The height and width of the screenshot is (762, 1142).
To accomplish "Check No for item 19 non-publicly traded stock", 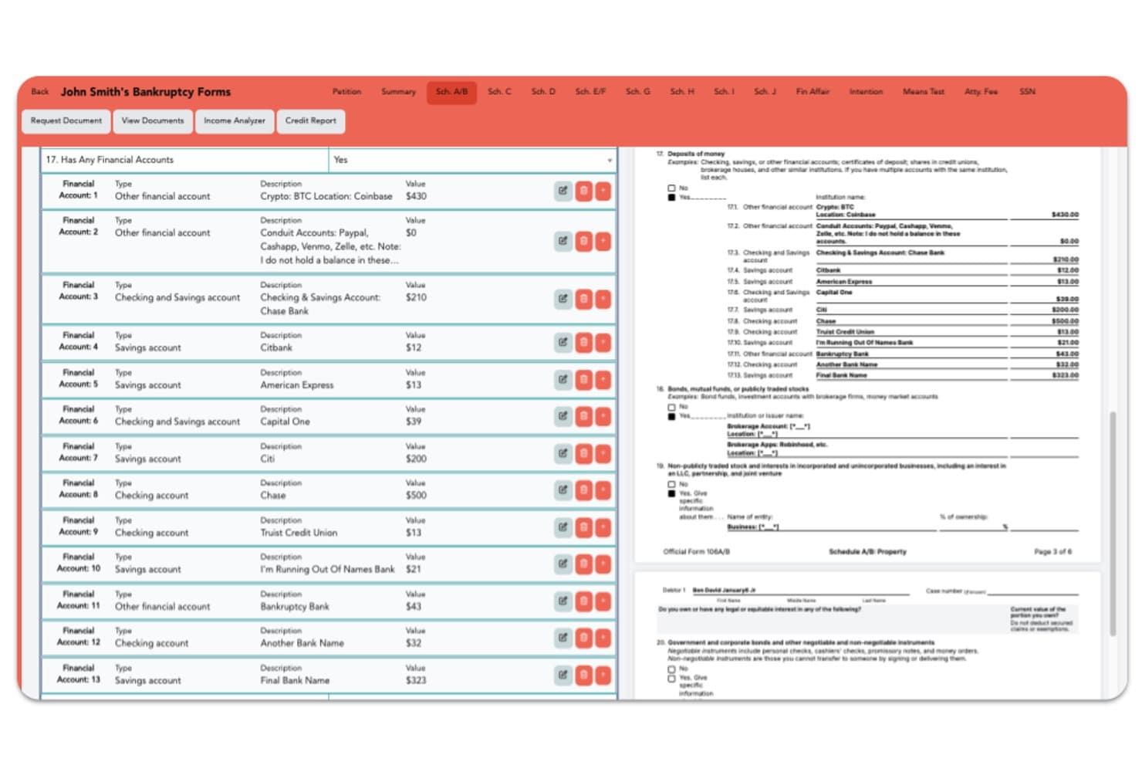I will click(x=671, y=484).
